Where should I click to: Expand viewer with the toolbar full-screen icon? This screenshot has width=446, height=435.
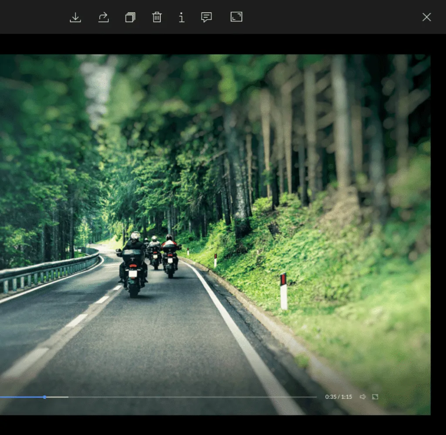(x=237, y=17)
